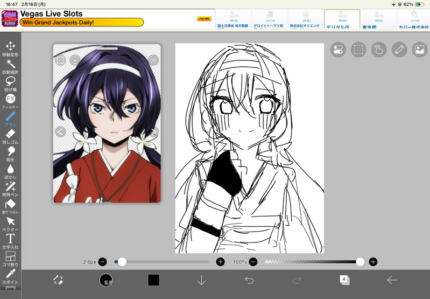Click the brush thickness slider
The height and width of the screenshot is (299, 430).
tap(161, 262)
